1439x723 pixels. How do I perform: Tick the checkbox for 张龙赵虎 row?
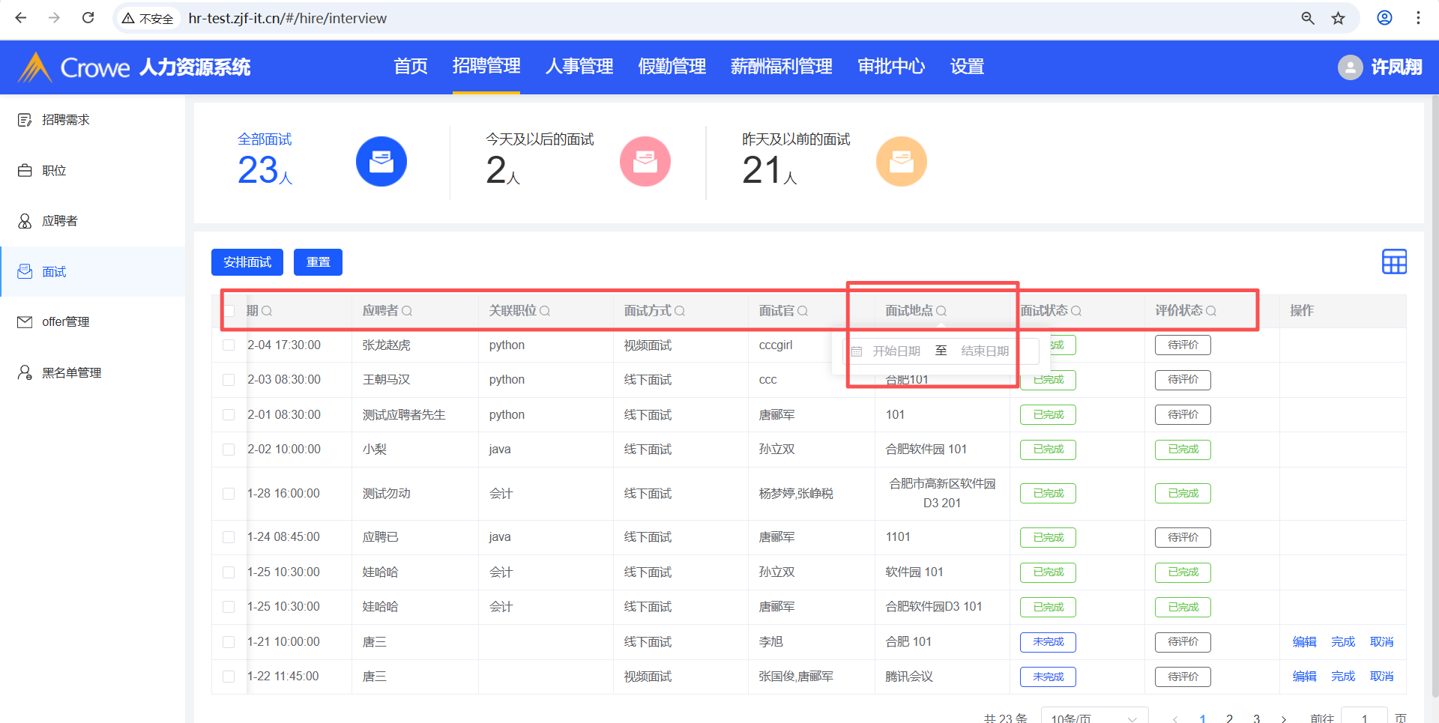coord(229,345)
